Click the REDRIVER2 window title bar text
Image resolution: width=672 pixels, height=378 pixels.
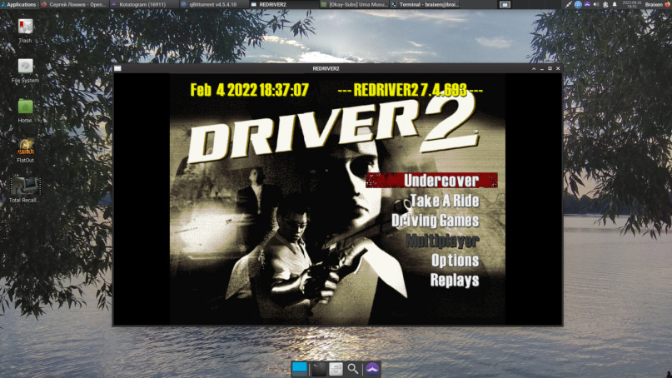point(326,68)
